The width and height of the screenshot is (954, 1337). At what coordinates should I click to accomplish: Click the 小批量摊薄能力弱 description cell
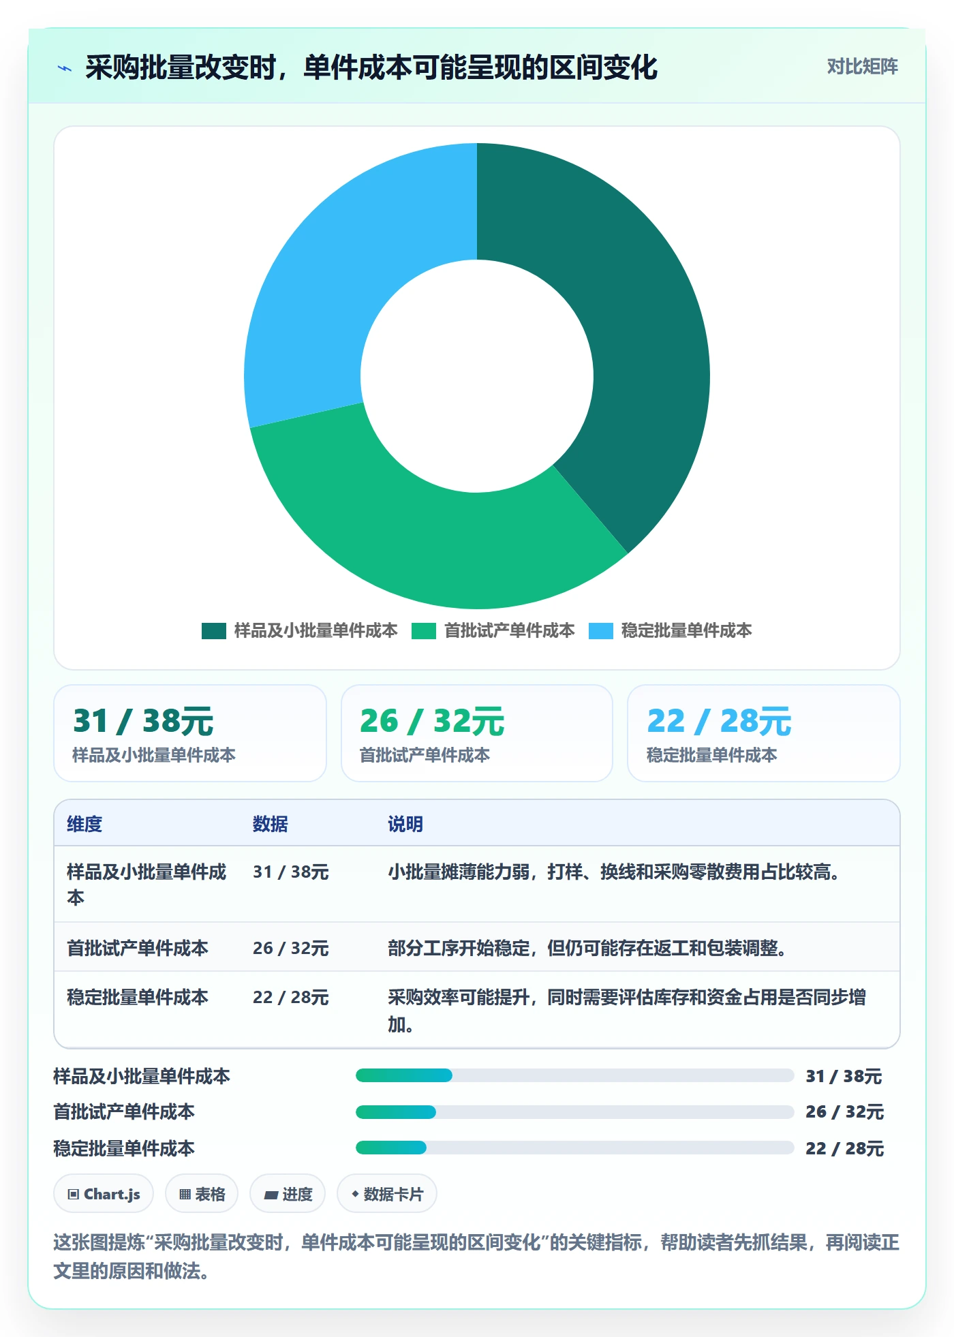pyautogui.click(x=637, y=885)
